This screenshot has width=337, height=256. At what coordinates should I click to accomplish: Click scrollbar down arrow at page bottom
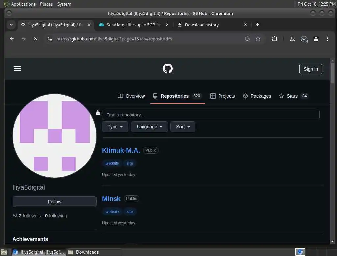pos(332,242)
